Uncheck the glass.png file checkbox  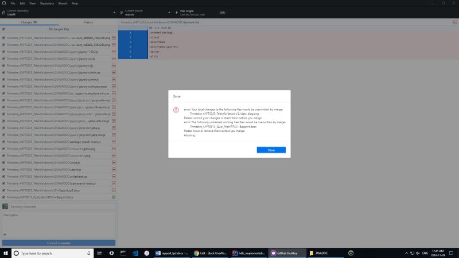3,148
